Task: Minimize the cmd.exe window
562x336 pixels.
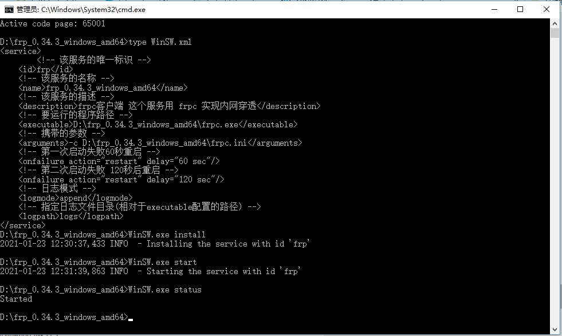Action: (494, 9)
